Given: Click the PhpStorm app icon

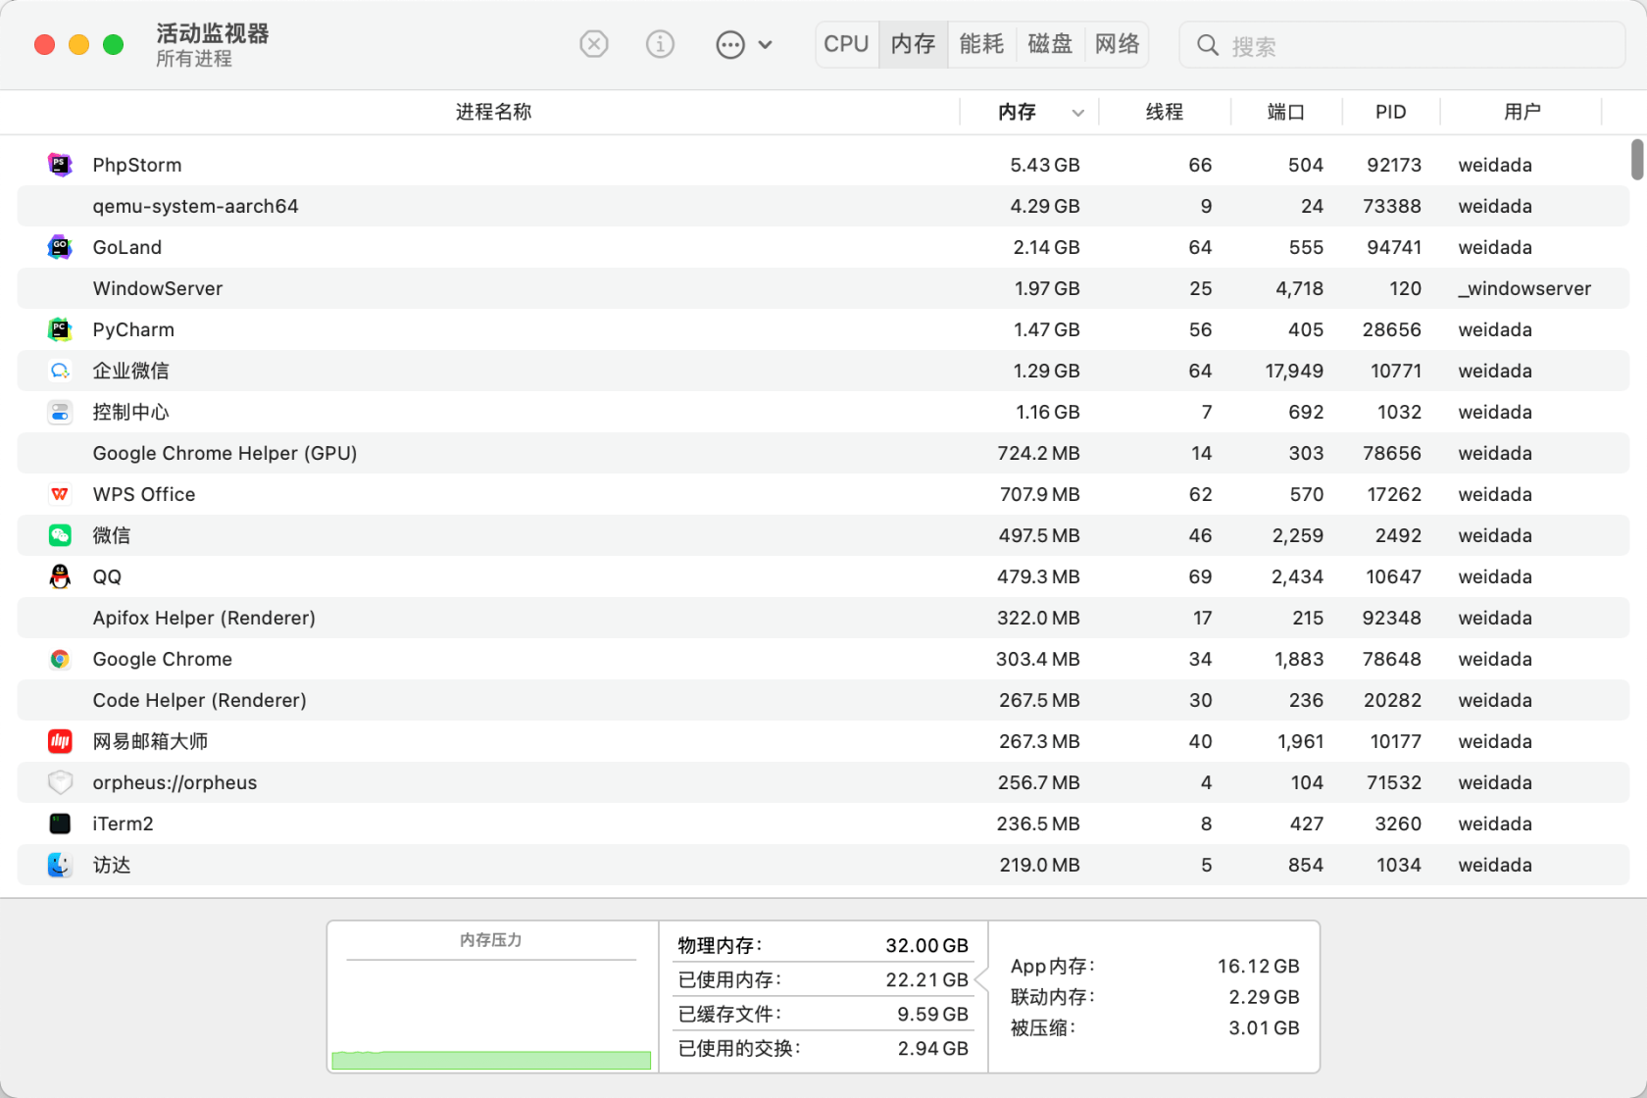Looking at the screenshot, I should click(60, 165).
